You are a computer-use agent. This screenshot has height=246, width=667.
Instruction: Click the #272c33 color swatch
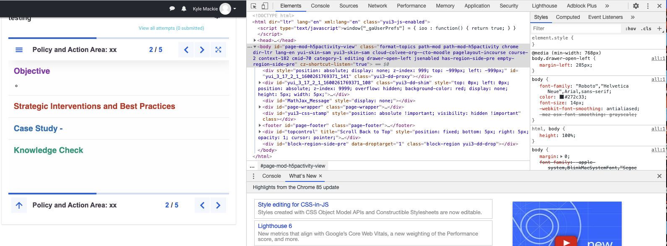562,97
